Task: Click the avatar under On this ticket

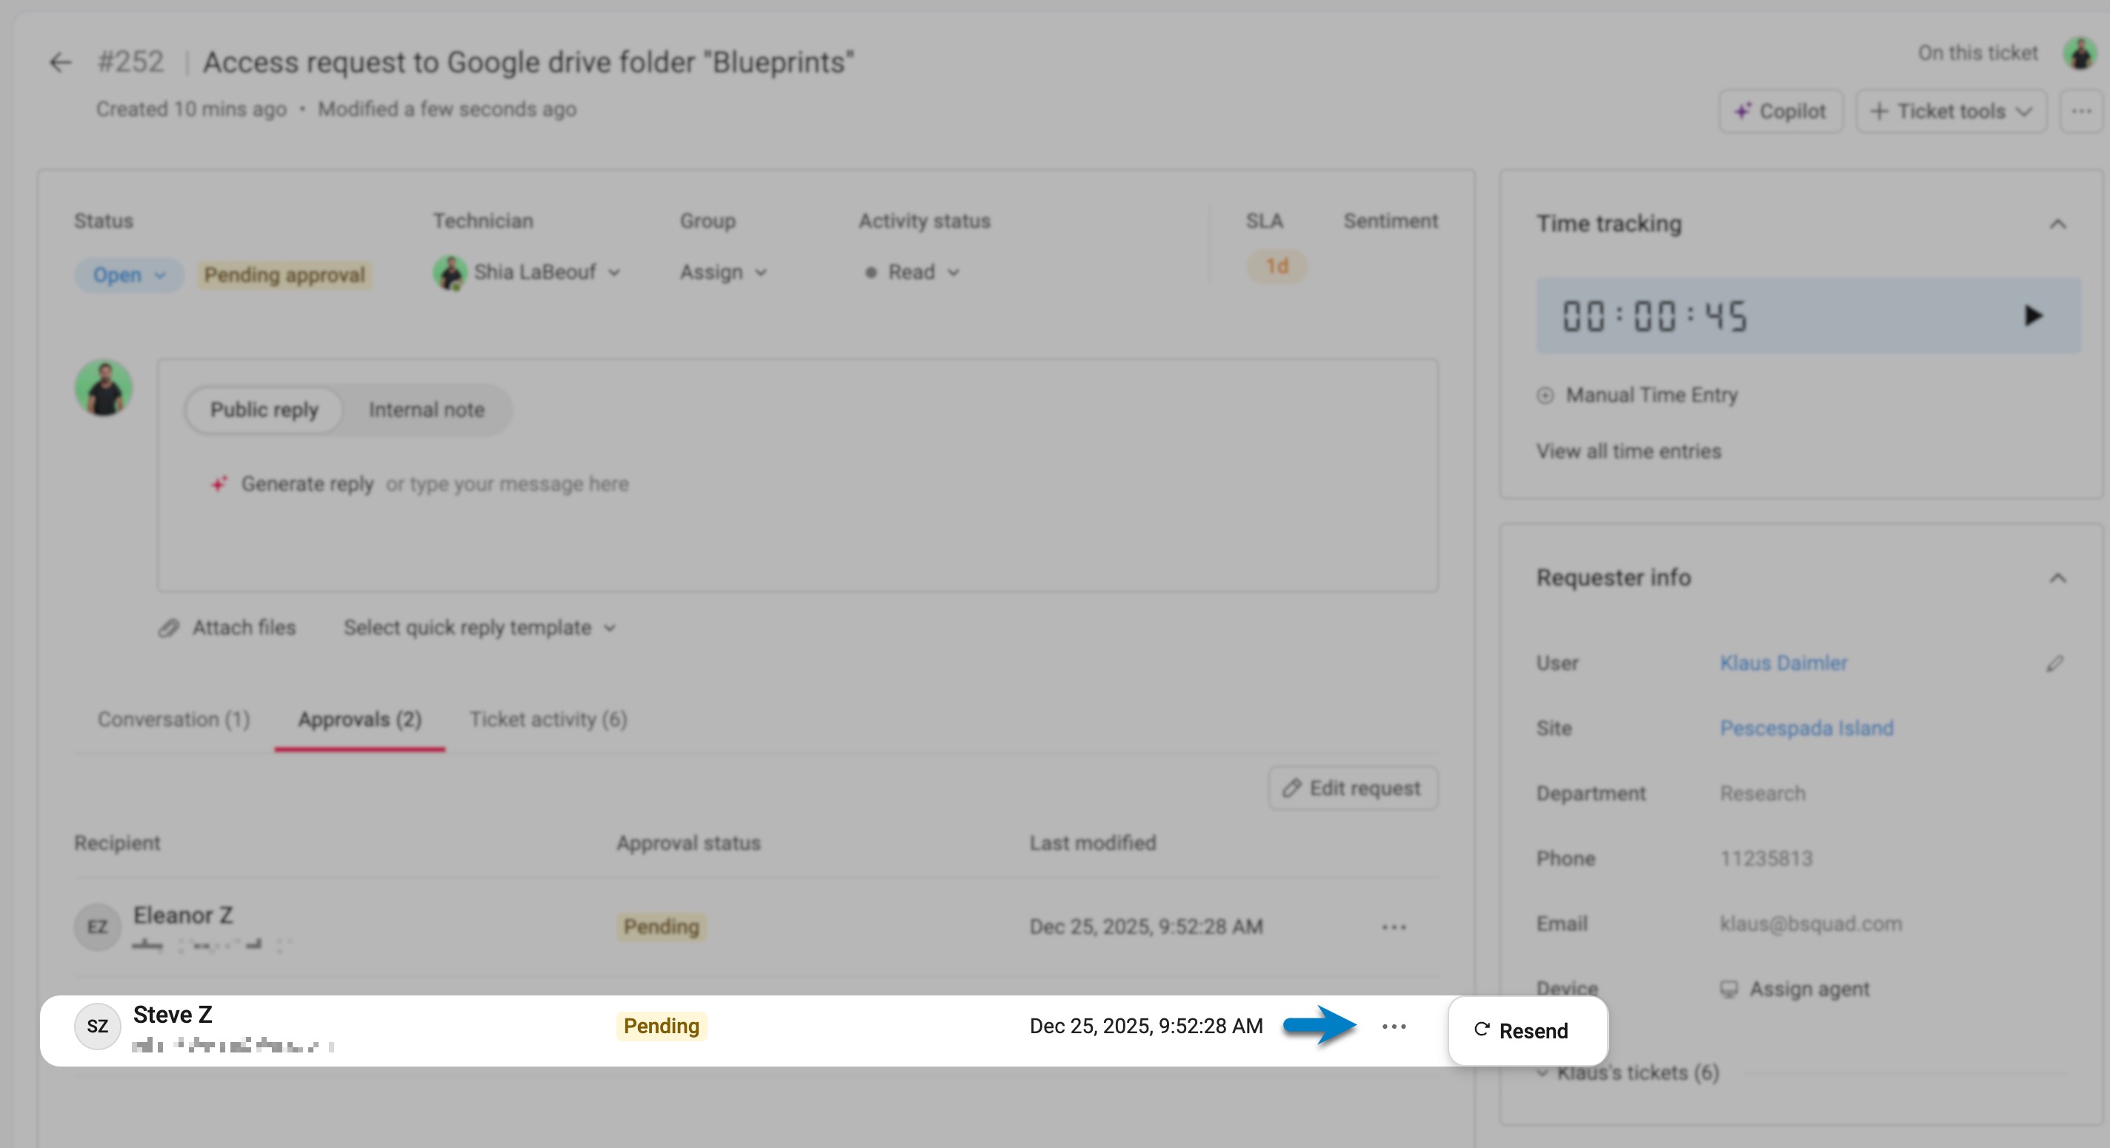Action: 2079,54
